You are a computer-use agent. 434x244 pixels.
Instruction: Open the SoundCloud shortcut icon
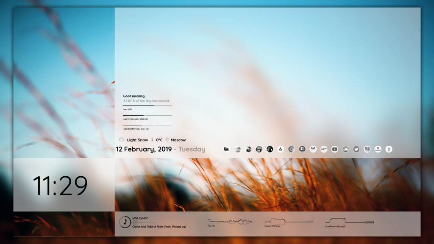(x=345, y=149)
